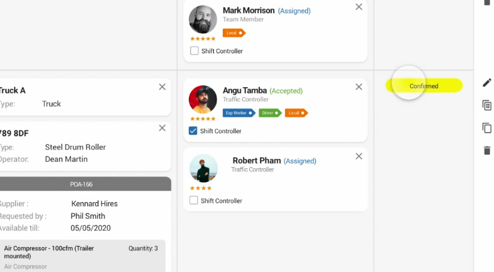This screenshot has width=494, height=272.
Task: Click Angu Tamba's name link
Action: click(245, 91)
